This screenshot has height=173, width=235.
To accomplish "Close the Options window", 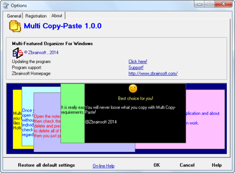I will pyautogui.click(x=223, y=4).
